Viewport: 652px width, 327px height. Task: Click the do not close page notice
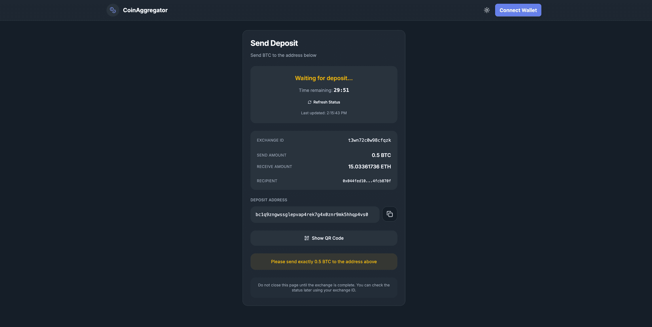click(324, 288)
